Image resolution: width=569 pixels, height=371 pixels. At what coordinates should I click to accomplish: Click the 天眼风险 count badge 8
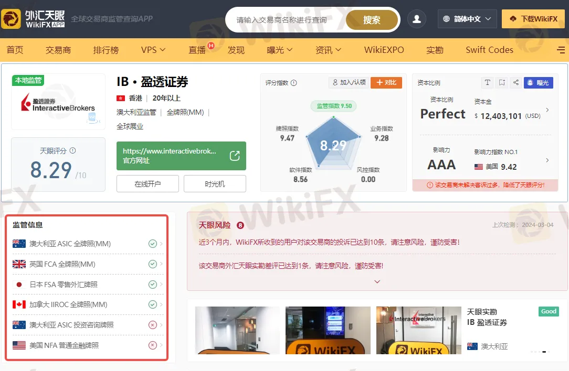[x=240, y=225]
